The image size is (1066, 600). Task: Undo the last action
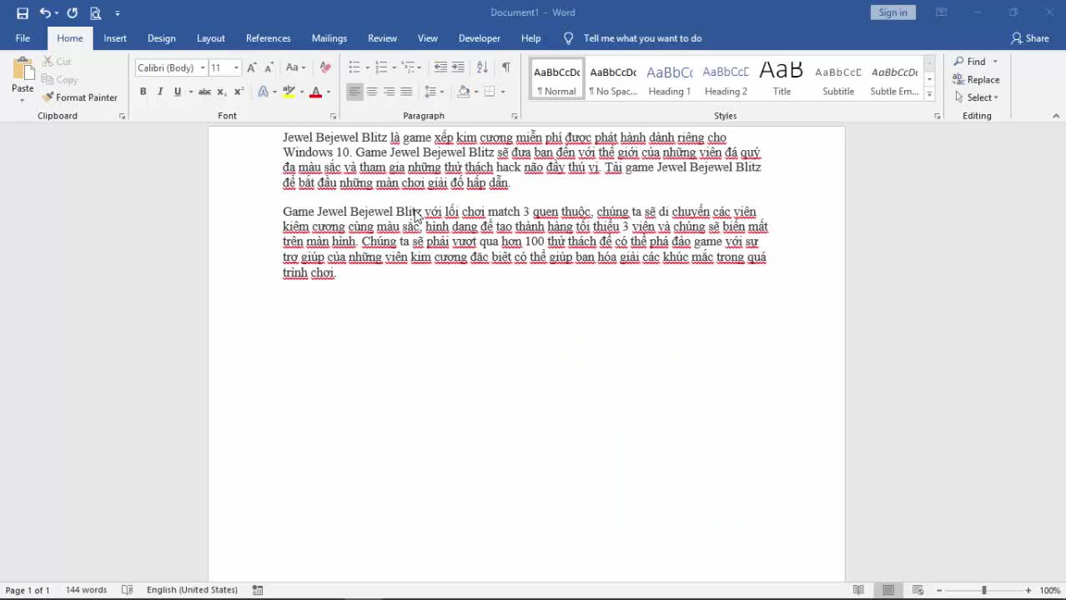tap(45, 12)
